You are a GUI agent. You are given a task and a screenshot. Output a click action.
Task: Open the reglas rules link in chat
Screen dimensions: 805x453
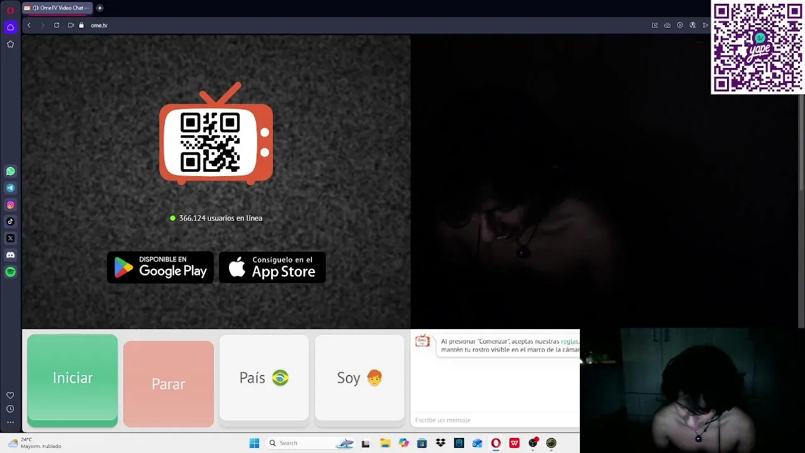[569, 342]
